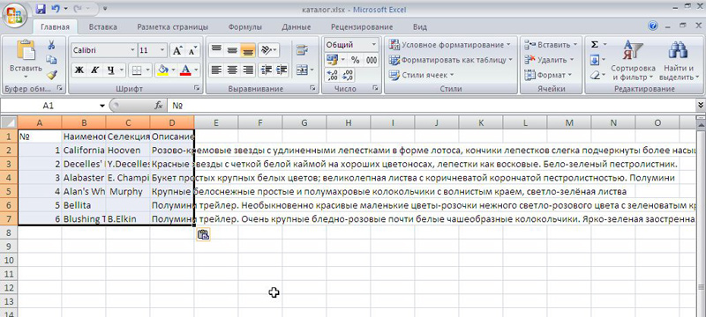Viewport: 706px width, 317px height.
Task: Apply percent style
Action: pyautogui.click(x=356, y=60)
